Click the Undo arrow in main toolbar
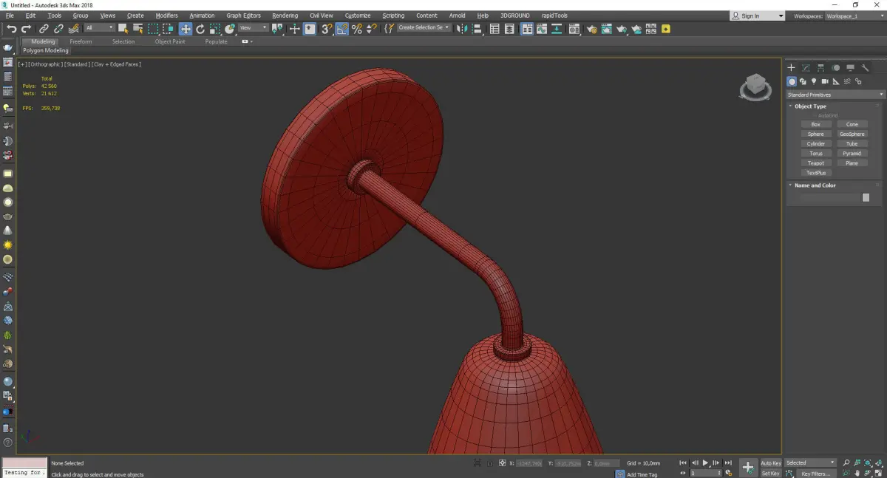Viewport: 887px width, 478px height. click(x=11, y=29)
